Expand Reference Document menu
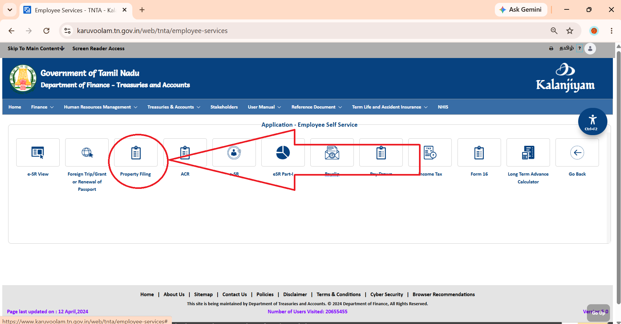The width and height of the screenshot is (621, 324). tap(316, 107)
